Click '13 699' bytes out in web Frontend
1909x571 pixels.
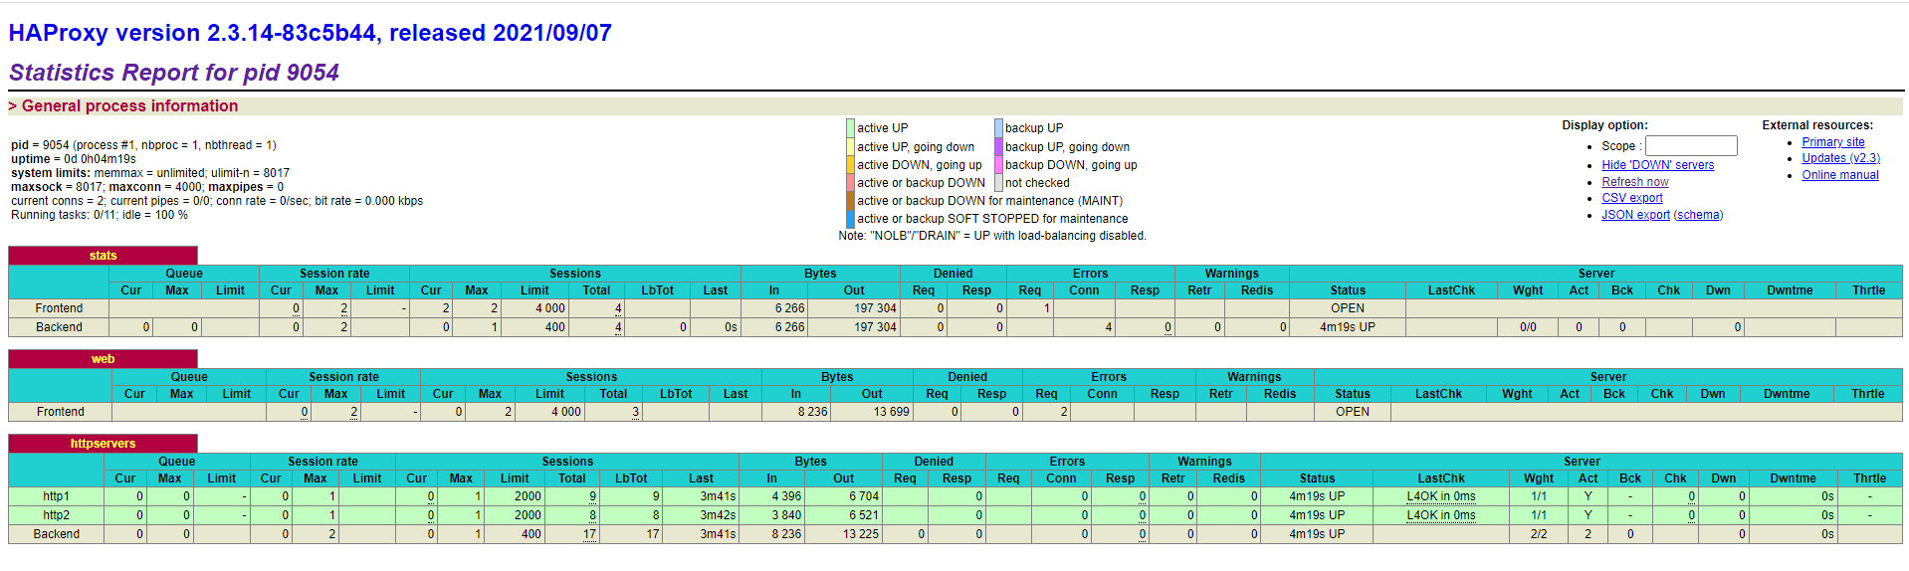coord(891,412)
